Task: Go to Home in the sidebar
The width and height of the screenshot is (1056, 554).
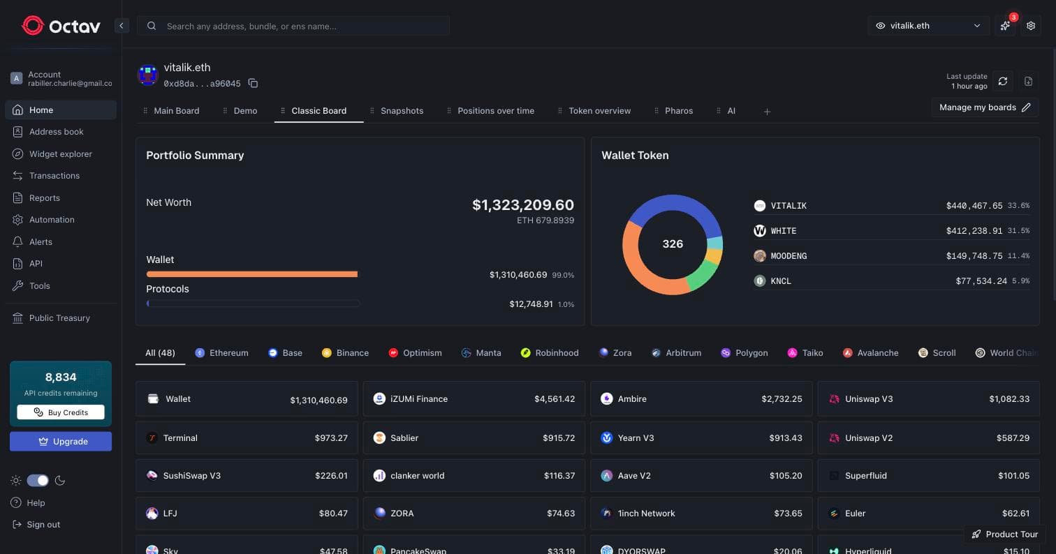Action: click(x=61, y=110)
